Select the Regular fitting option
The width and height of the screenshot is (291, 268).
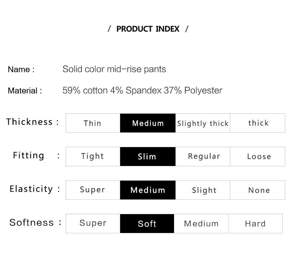point(203,156)
